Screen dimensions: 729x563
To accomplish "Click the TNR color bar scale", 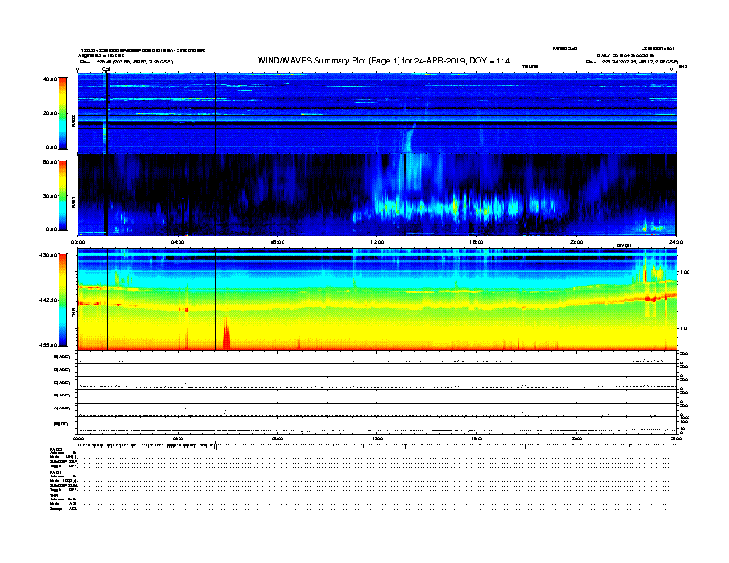I will [x=63, y=300].
